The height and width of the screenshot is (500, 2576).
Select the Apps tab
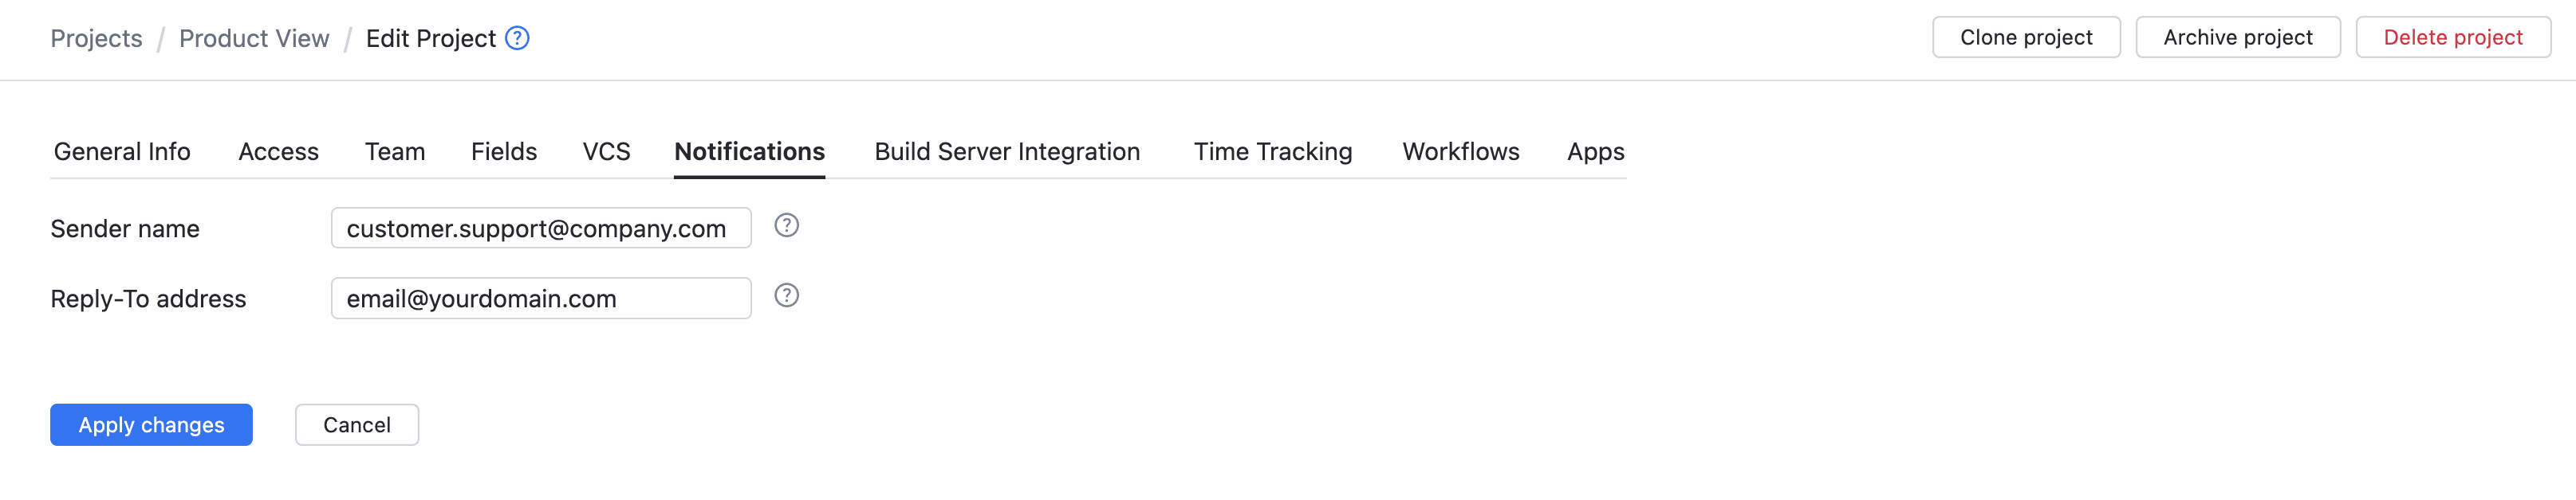pyautogui.click(x=1594, y=152)
